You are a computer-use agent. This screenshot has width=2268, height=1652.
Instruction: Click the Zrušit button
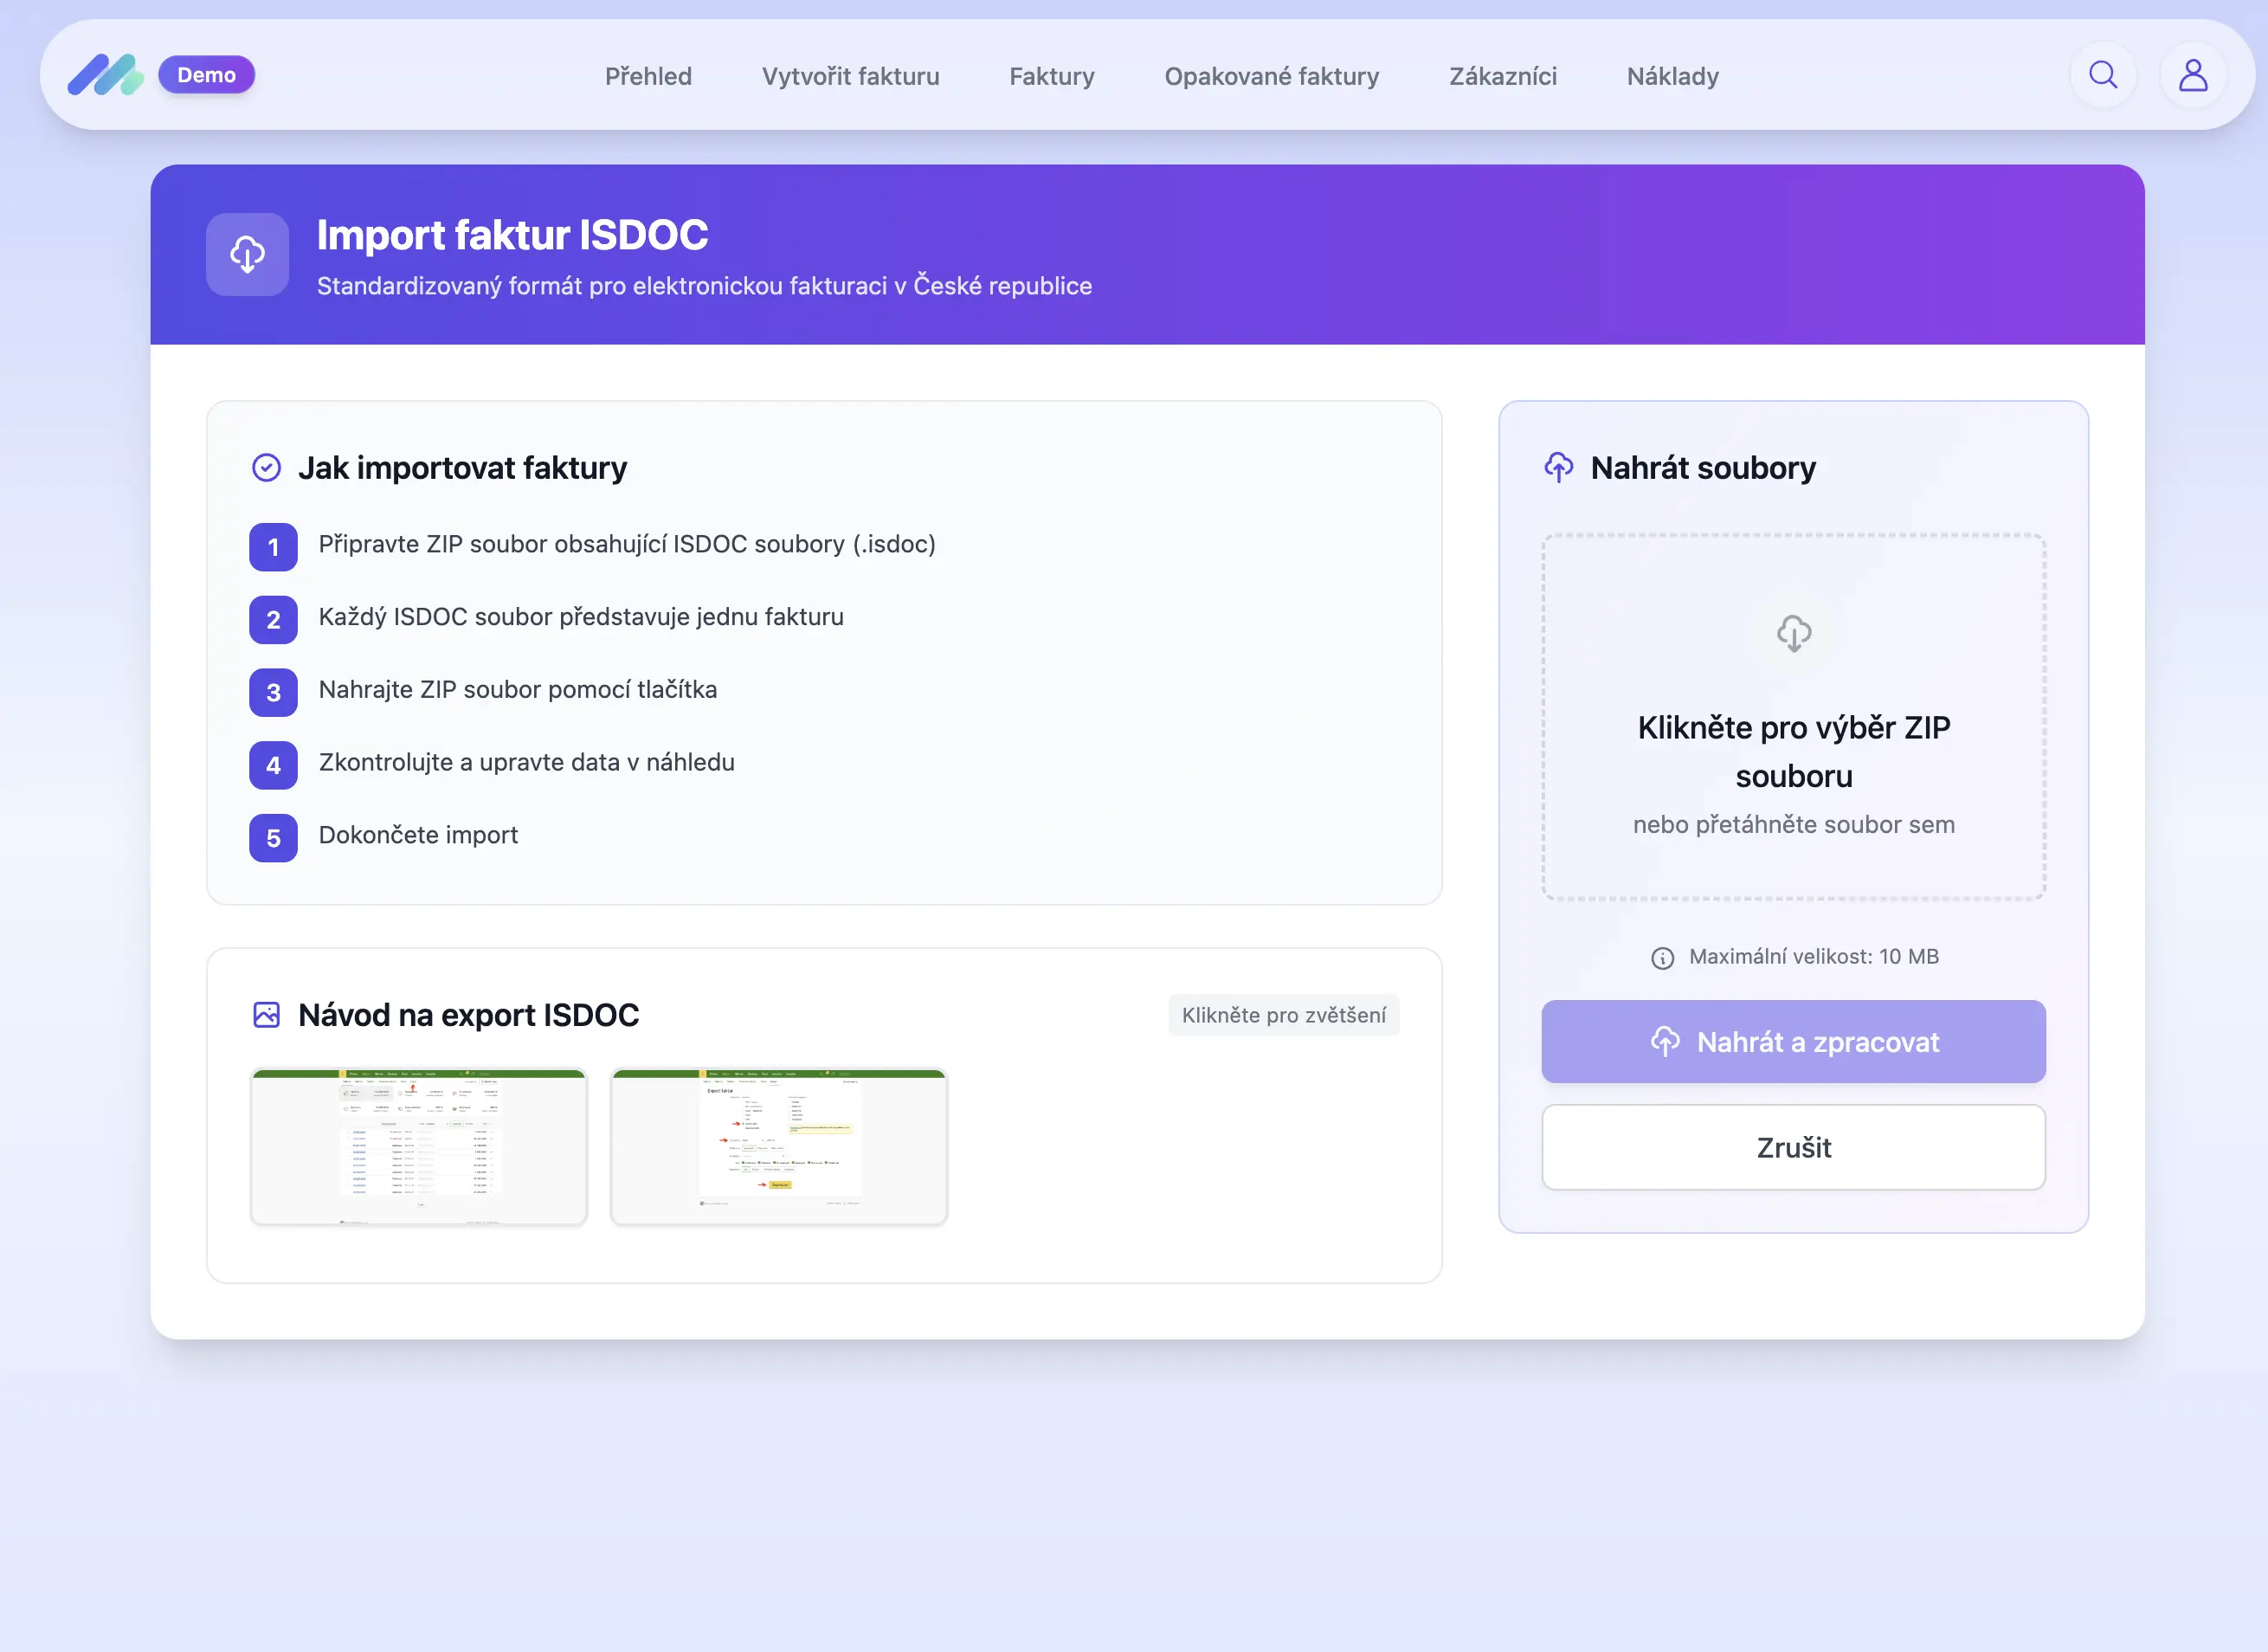click(x=1793, y=1147)
